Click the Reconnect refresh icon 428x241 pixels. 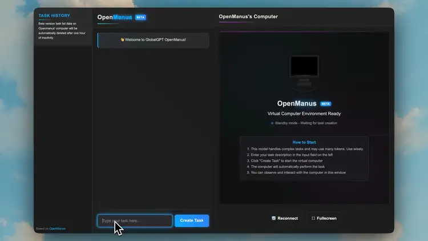(x=273, y=218)
